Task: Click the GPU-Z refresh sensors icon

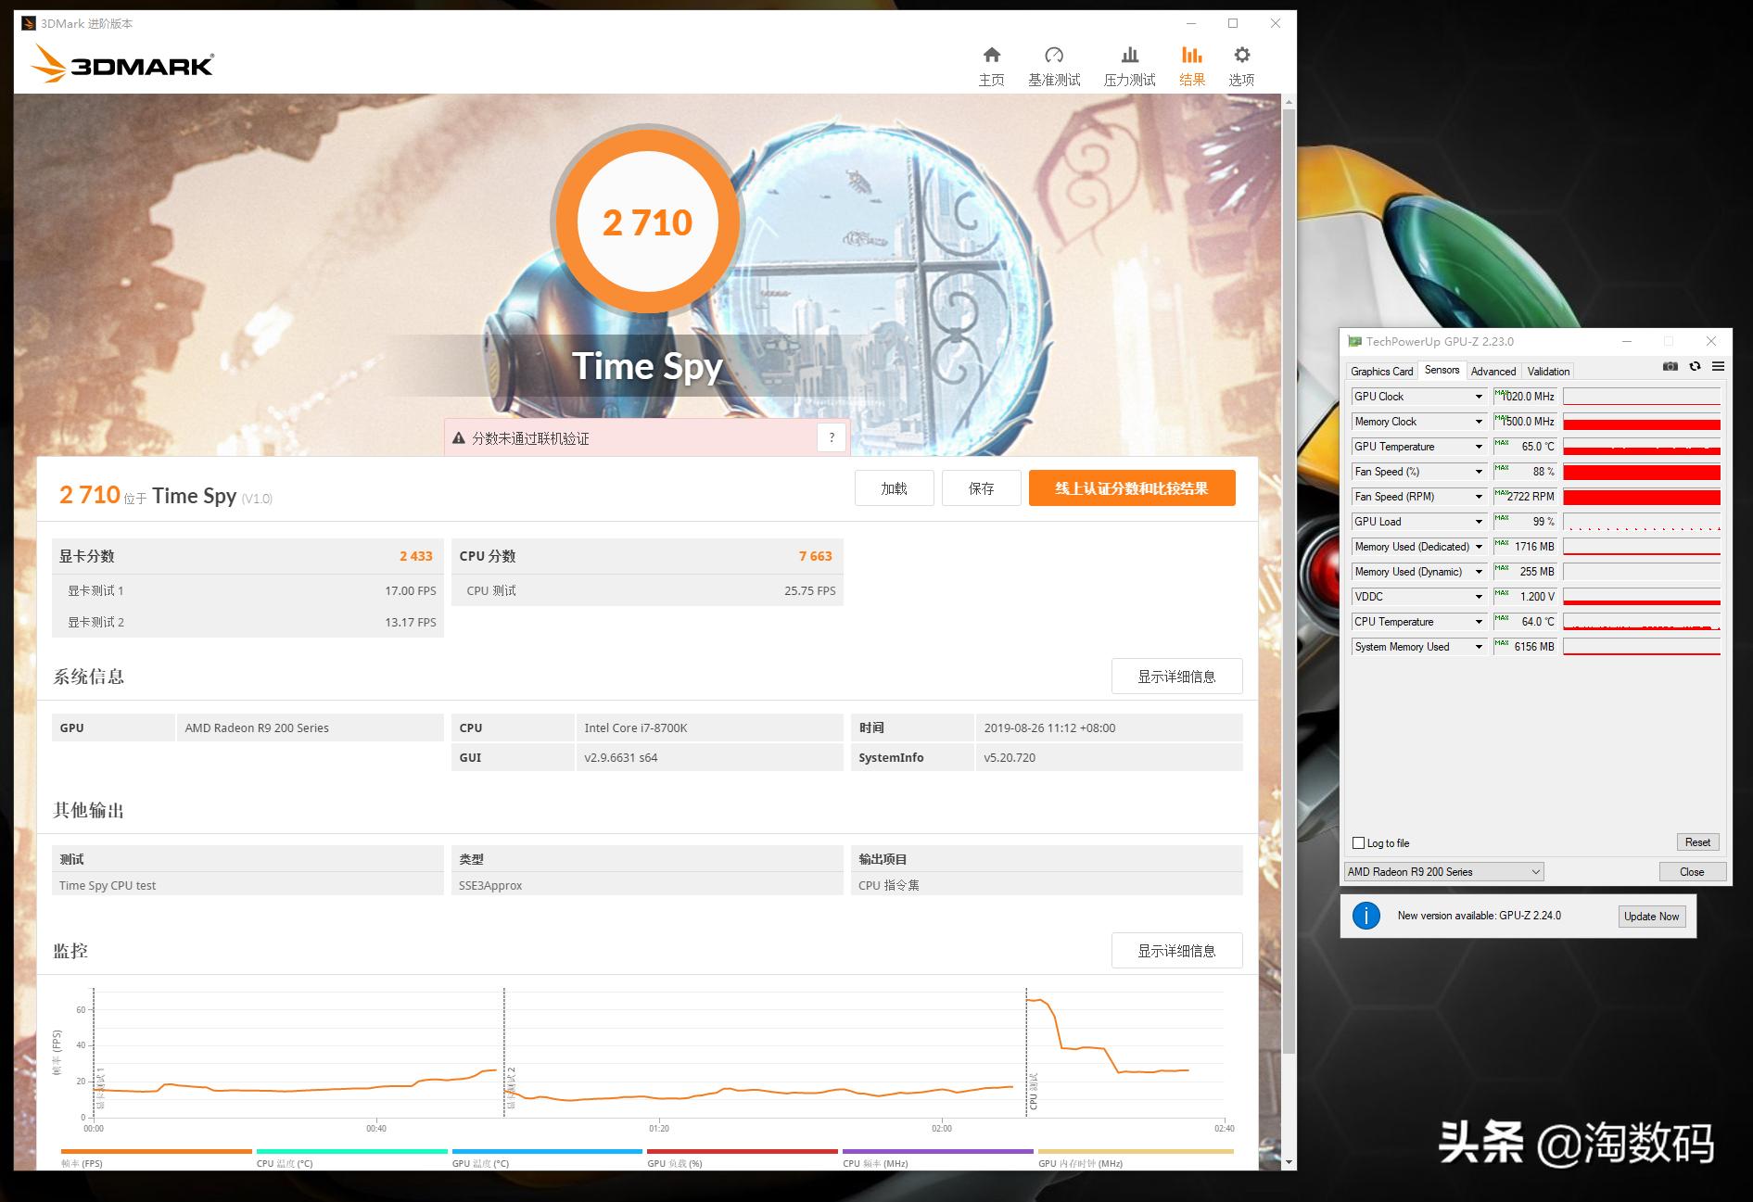Action: 1696,366
